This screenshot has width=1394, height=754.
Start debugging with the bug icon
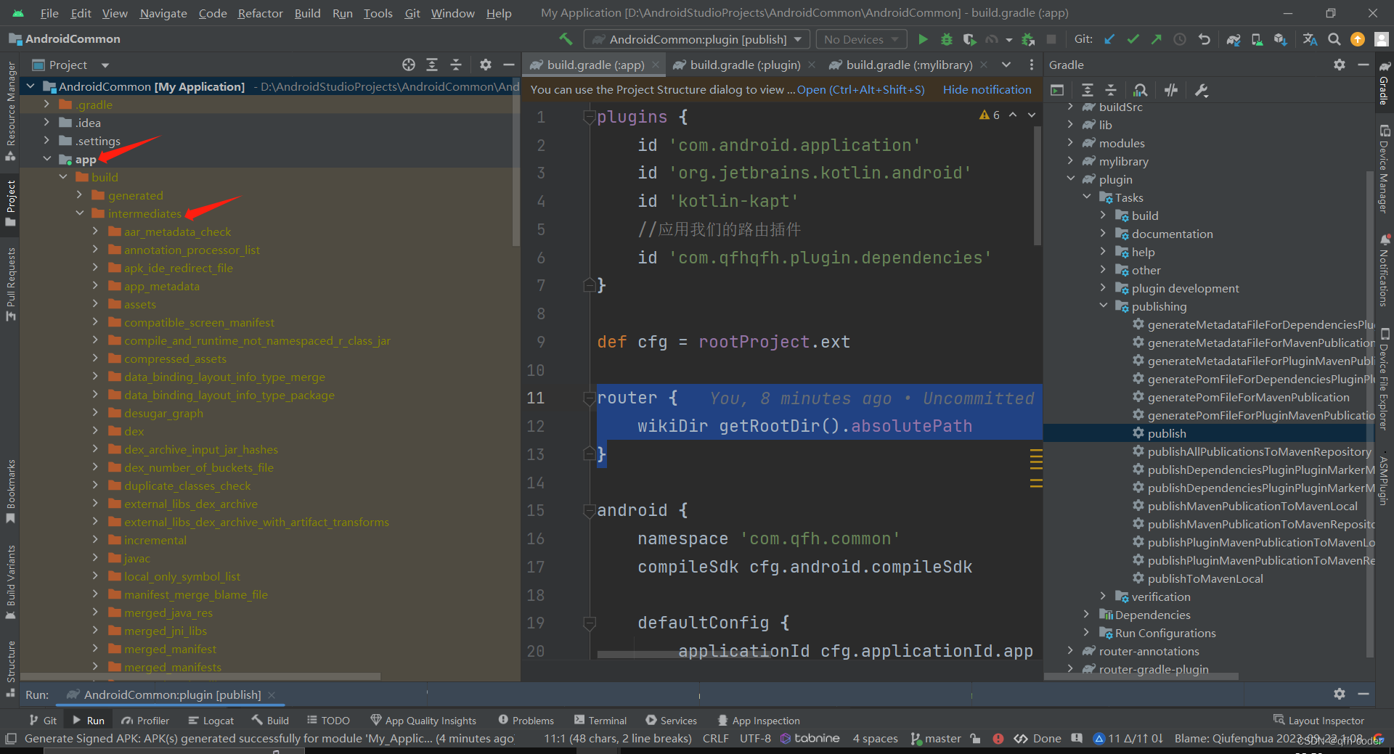pyautogui.click(x=946, y=39)
